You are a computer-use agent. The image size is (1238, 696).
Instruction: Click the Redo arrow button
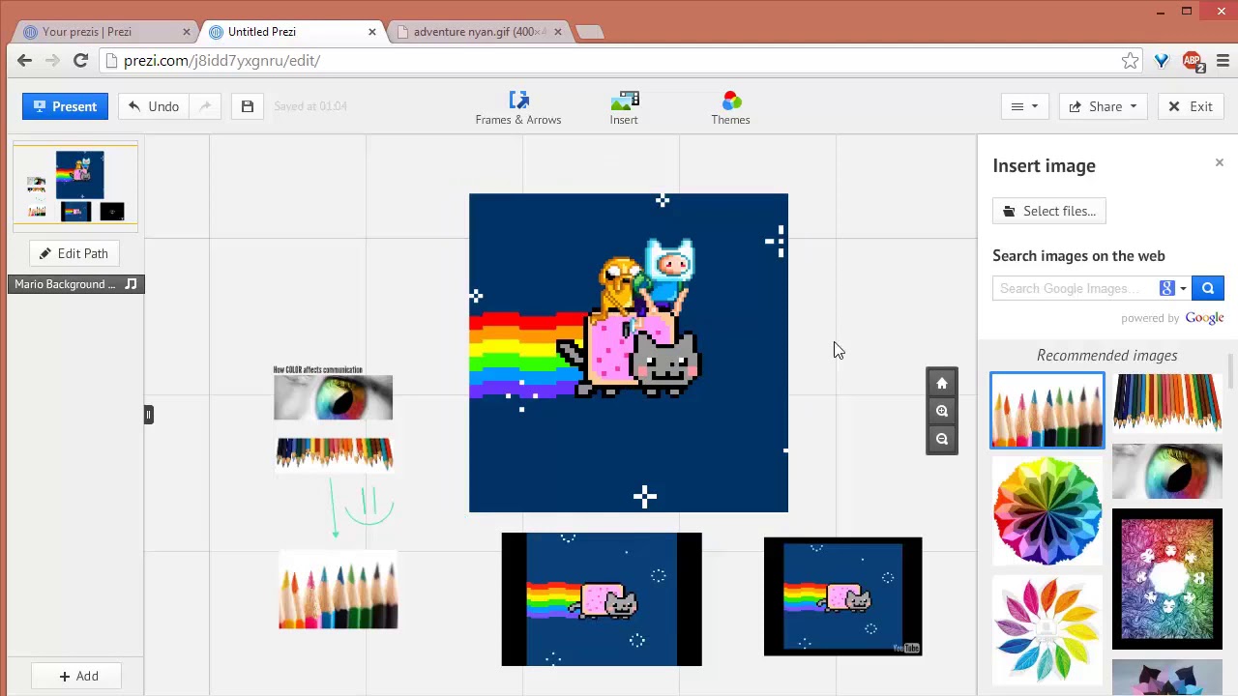[205, 106]
